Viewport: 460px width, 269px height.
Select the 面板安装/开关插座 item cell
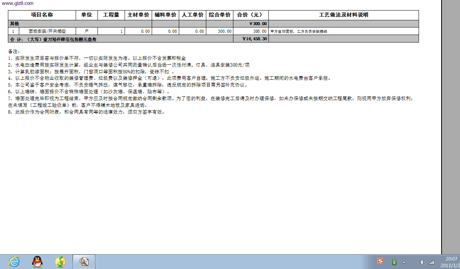coord(47,32)
